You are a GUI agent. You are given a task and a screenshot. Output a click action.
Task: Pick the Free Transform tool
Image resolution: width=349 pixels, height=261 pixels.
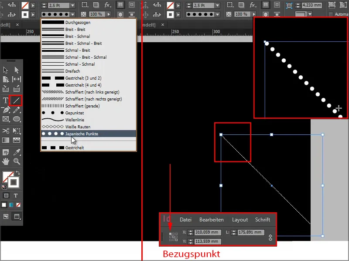point(17,130)
